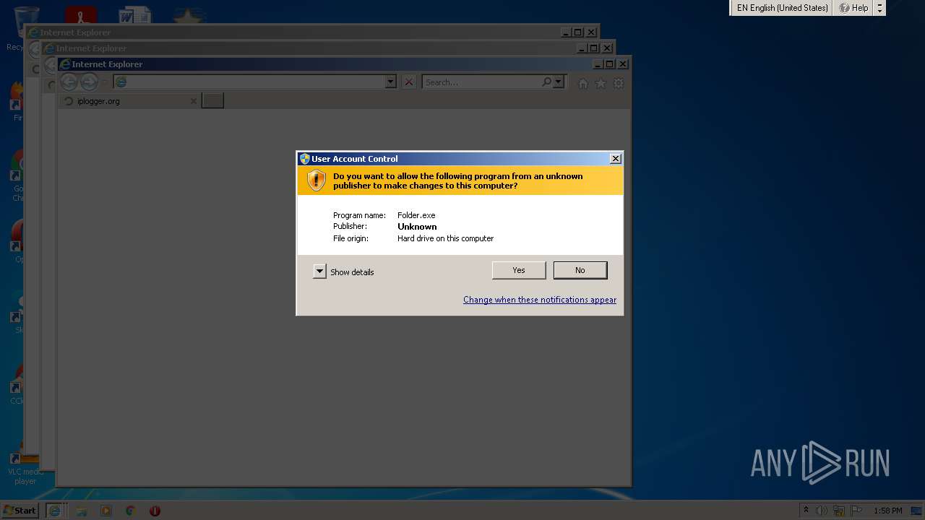Open language bar Help
925x520 pixels.
[853, 8]
